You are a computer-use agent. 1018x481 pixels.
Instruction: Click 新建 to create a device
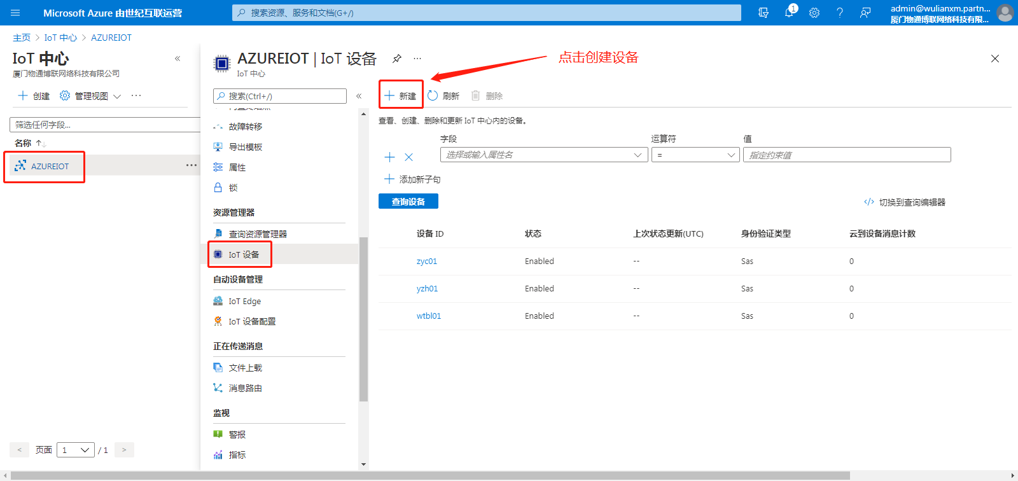point(400,96)
